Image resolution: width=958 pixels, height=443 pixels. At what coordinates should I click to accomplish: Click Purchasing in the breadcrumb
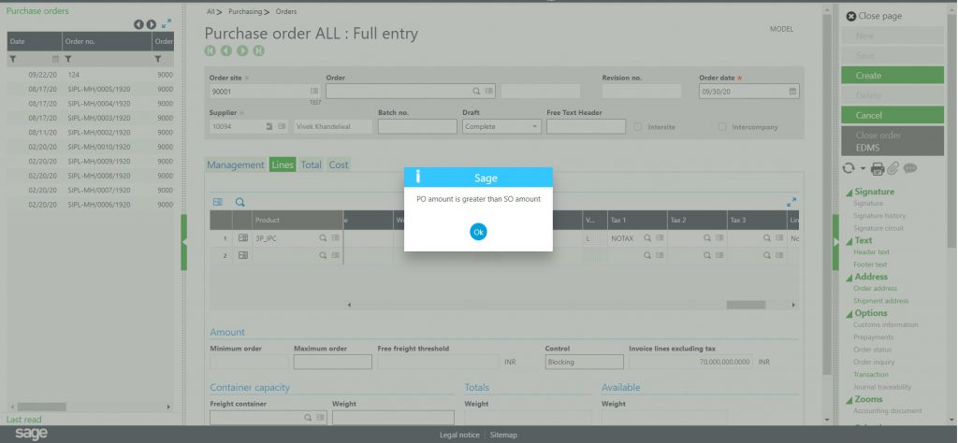click(245, 11)
